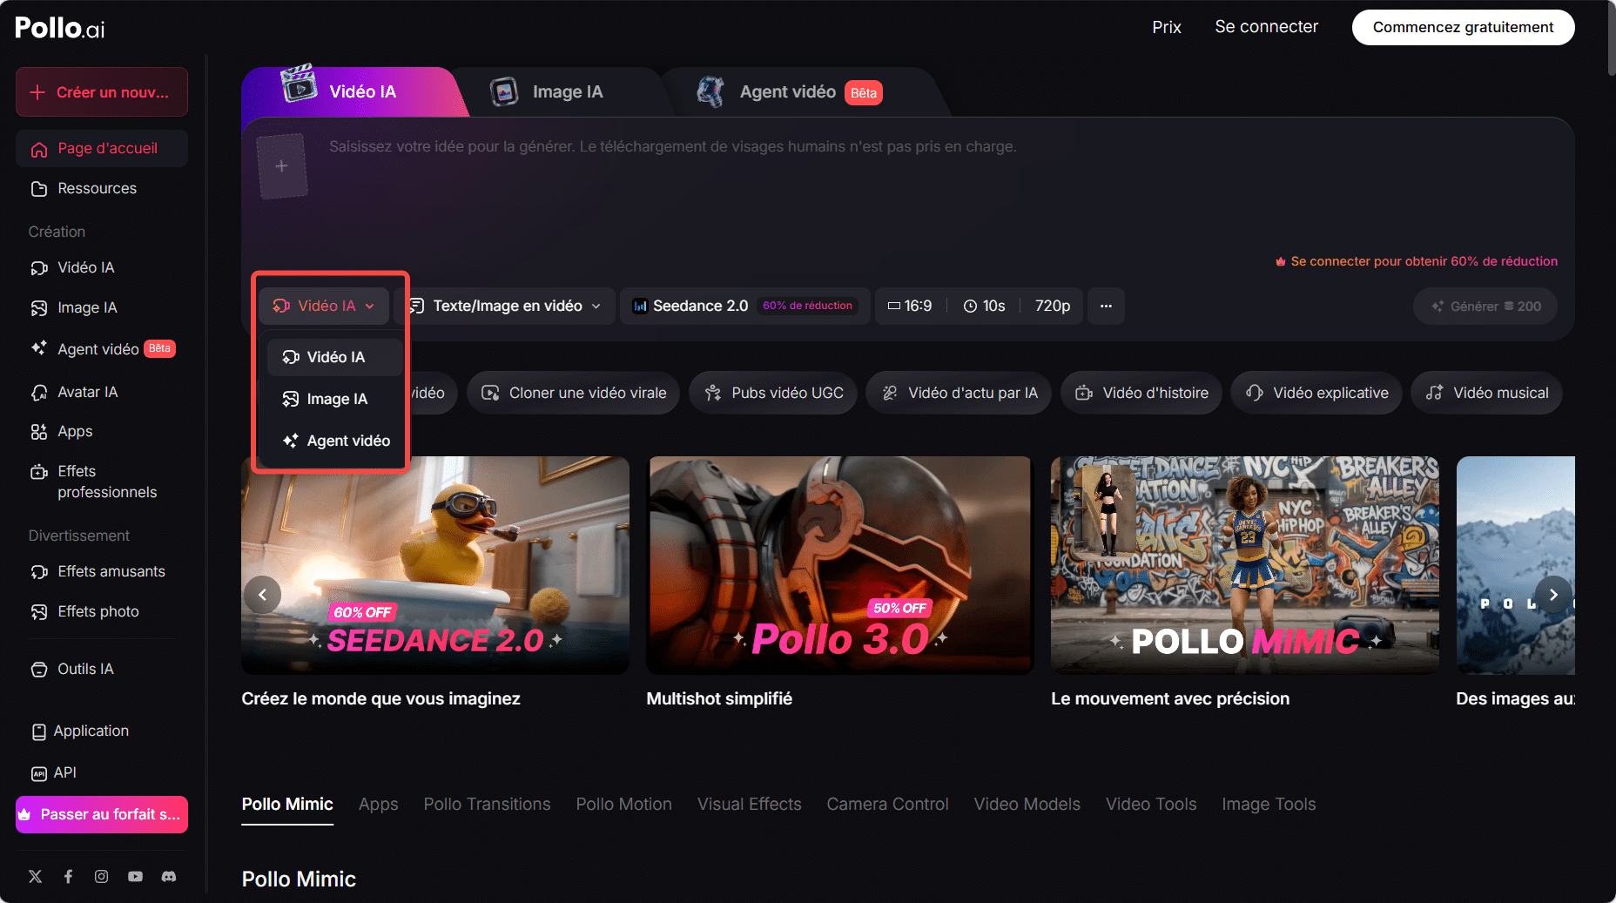This screenshot has width=1616, height=903.
Task: Select Agent vidéo in the dropdown menu
Action: click(x=334, y=441)
